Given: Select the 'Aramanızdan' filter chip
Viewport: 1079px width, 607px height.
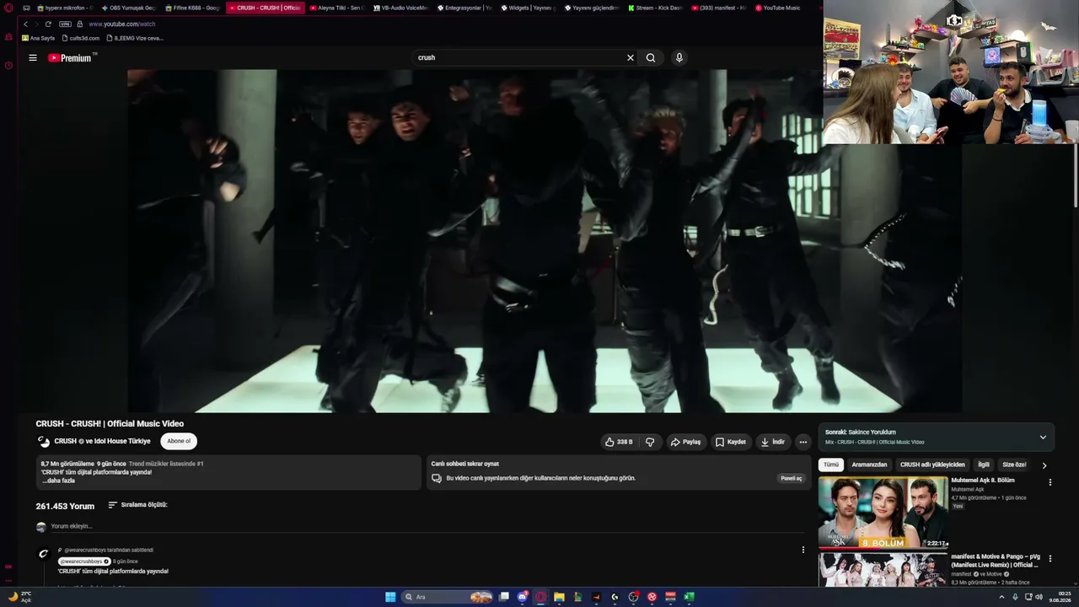Looking at the screenshot, I should tap(869, 465).
